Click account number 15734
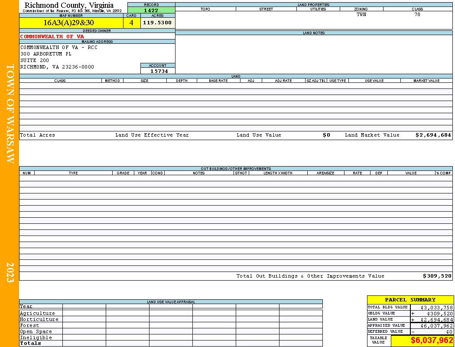 point(159,71)
